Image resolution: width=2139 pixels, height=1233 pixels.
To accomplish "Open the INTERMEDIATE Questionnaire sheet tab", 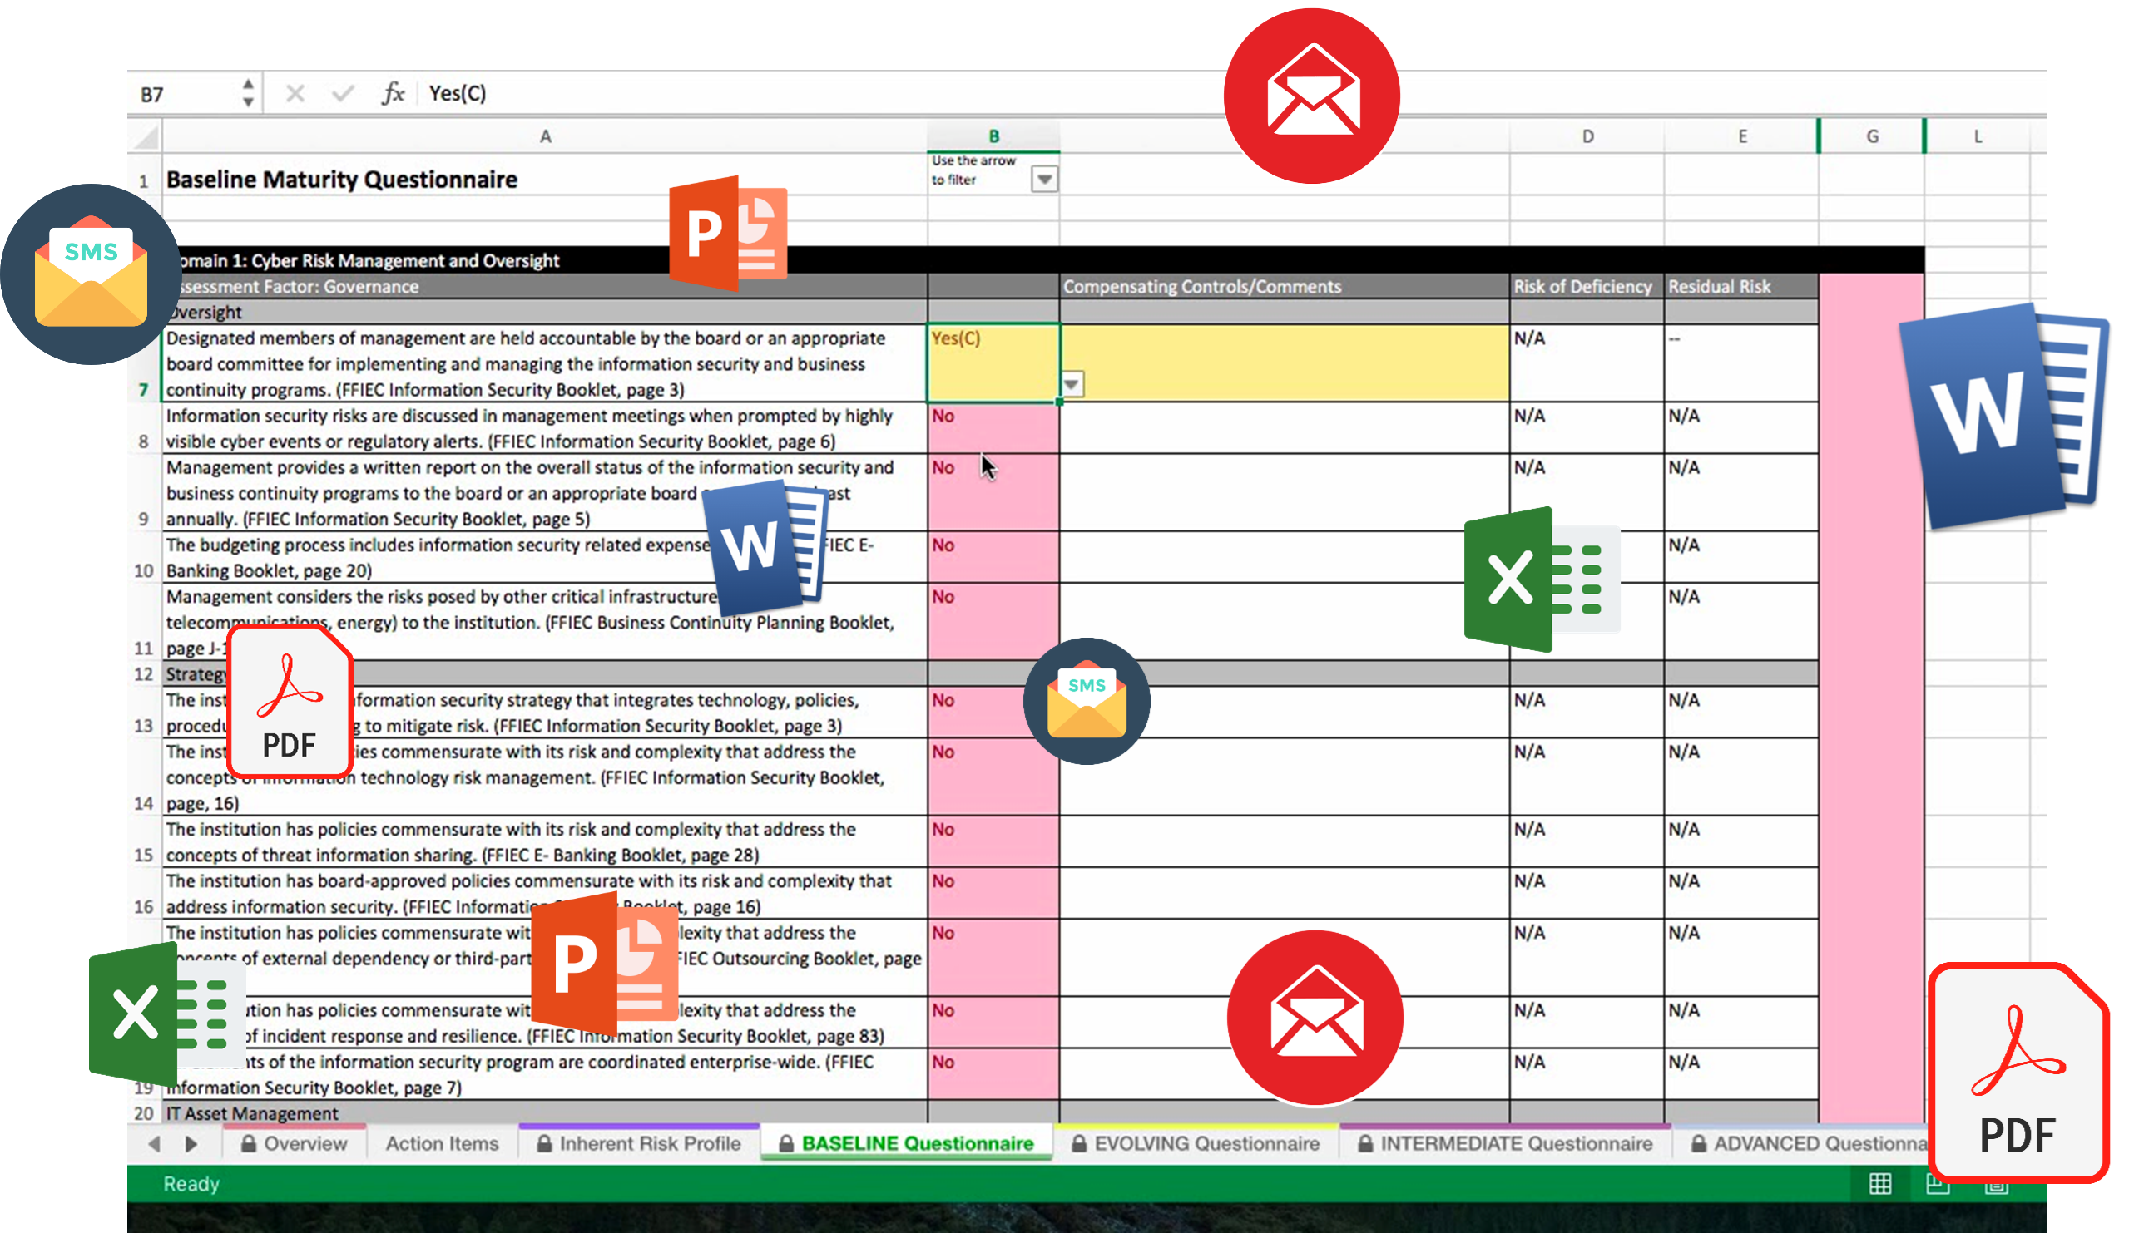I will pyautogui.click(x=1504, y=1143).
